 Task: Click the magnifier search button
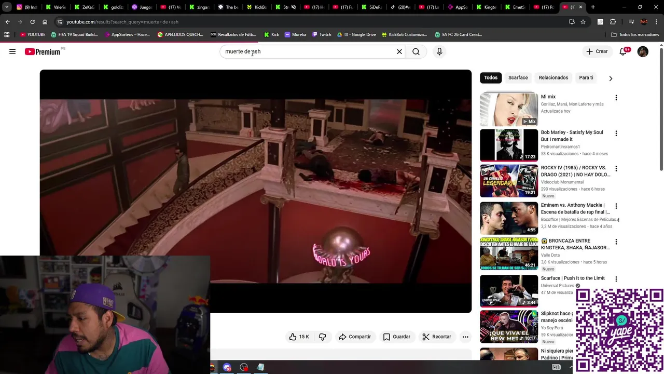(x=416, y=51)
